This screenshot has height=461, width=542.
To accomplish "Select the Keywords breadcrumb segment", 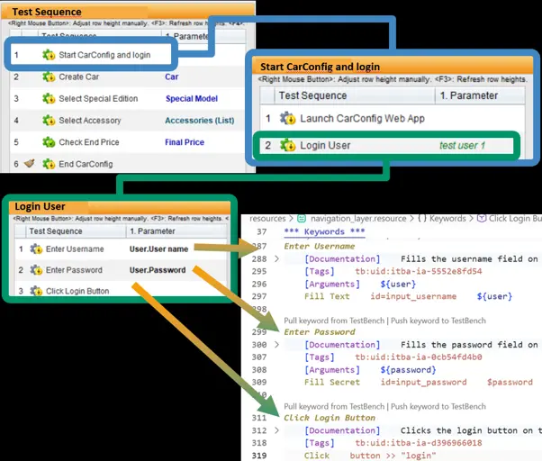I will pyautogui.click(x=447, y=219).
